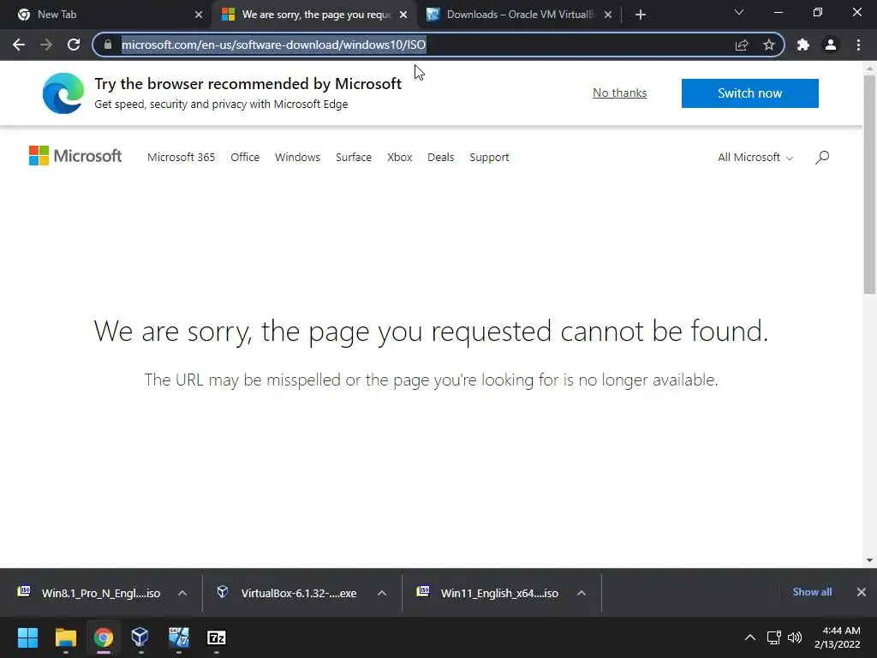Open taskbar app left of 7-Zip
The image size is (877, 658).
pos(178,637)
